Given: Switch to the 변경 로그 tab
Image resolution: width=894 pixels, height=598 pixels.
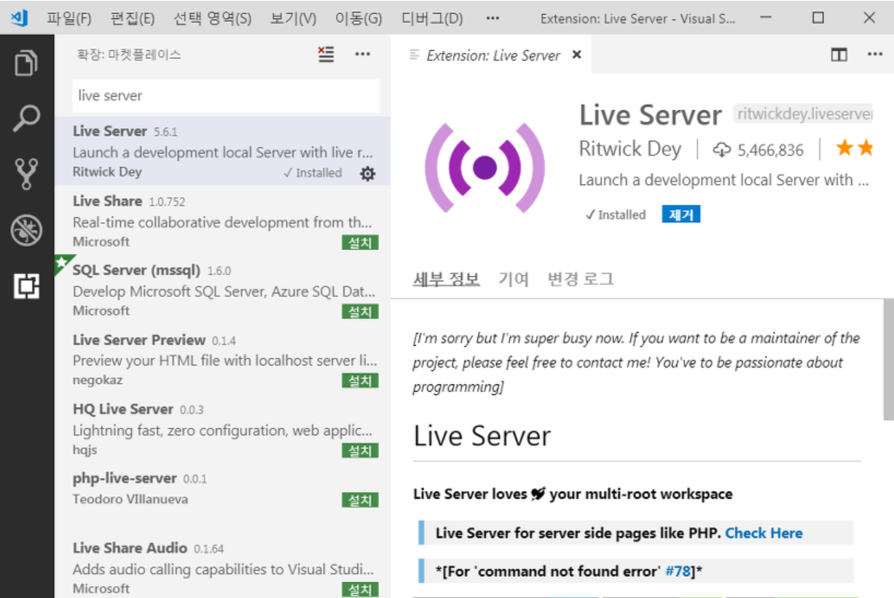Looking at the screenshot, I should point(581,279).
